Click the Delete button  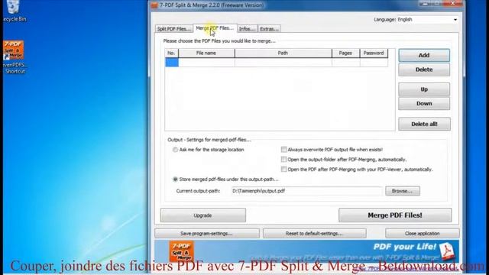(424, 70)
